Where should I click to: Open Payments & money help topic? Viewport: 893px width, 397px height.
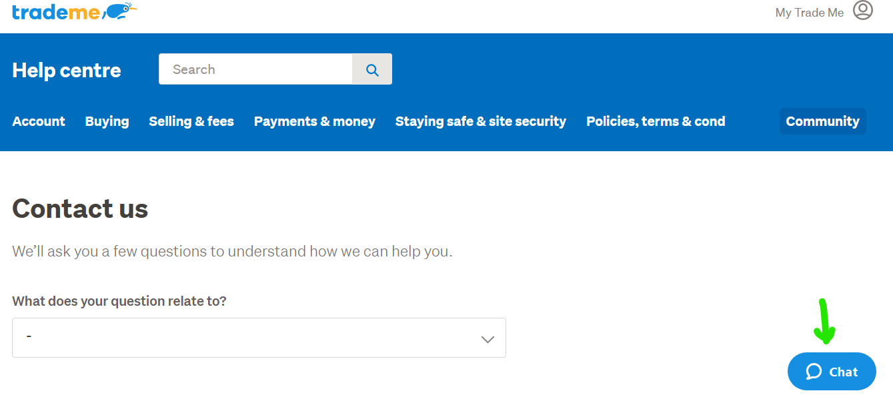315,121
